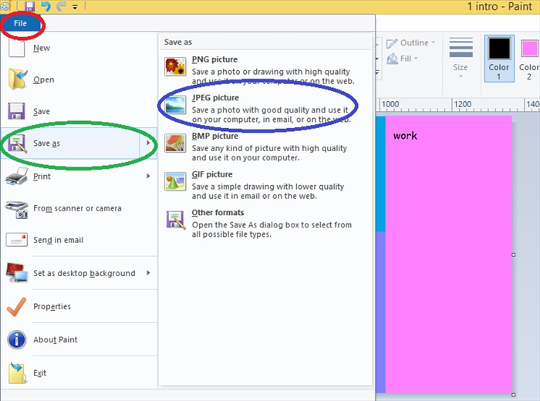Click the 1000 mark on horizontal ruler
540x401 pixels.
[x=390, y=104]
